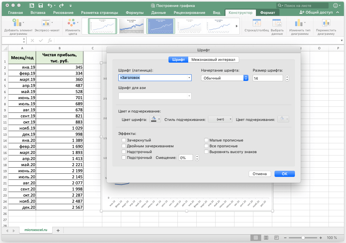
Task: Open the Express layout icon
Action: [x=46, y=22]
